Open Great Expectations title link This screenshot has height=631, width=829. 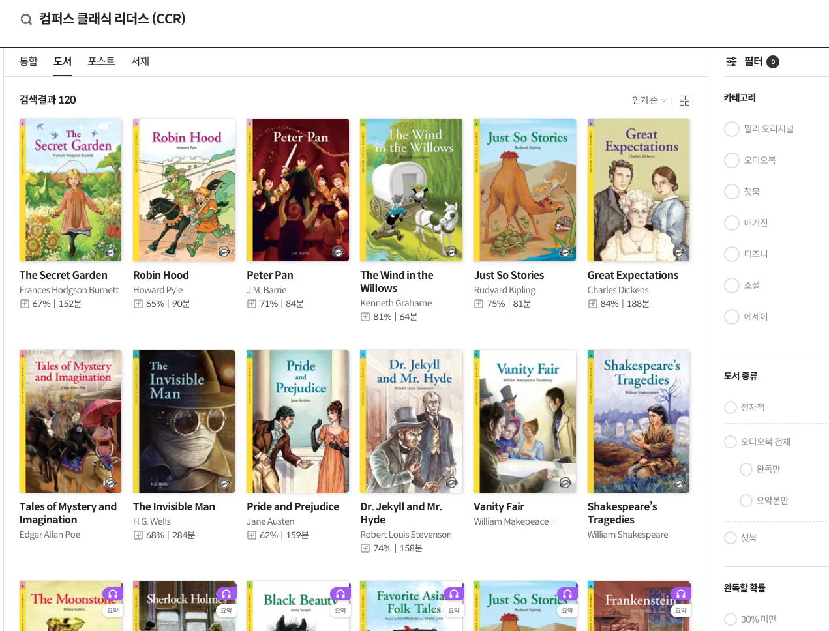633,276
